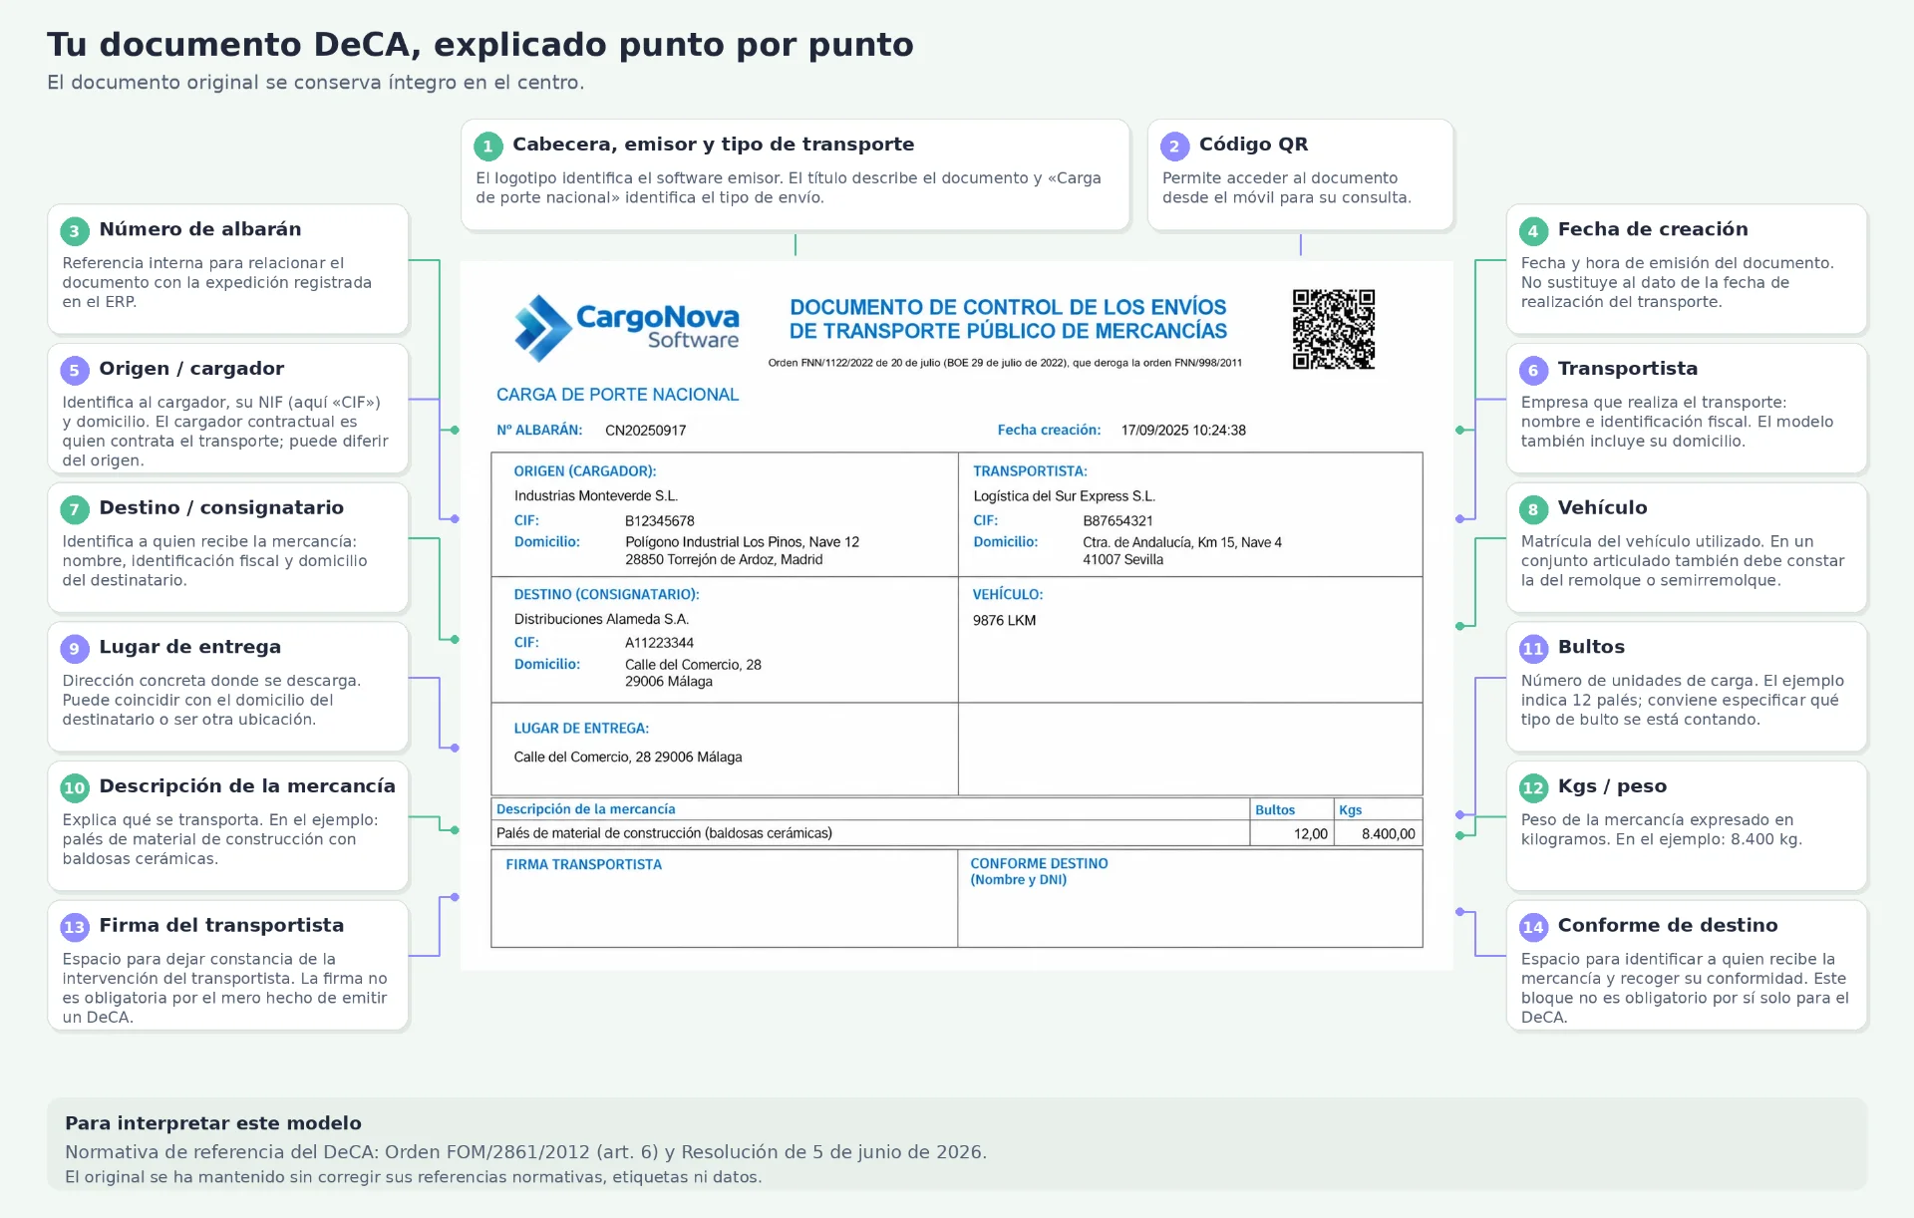This screenshot has height=1218, width=1914.
Task: Click the Para interpretar este modelo heading
Action: (213, 1123)
